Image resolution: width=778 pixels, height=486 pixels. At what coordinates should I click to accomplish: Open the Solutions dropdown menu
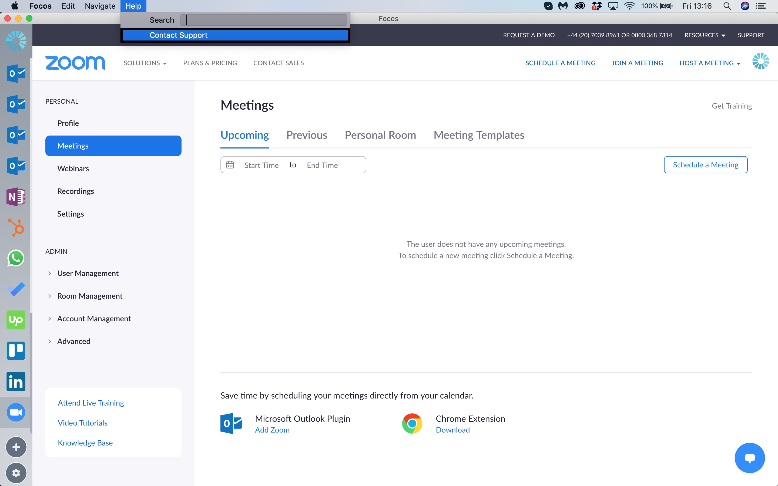click(145, 63)
